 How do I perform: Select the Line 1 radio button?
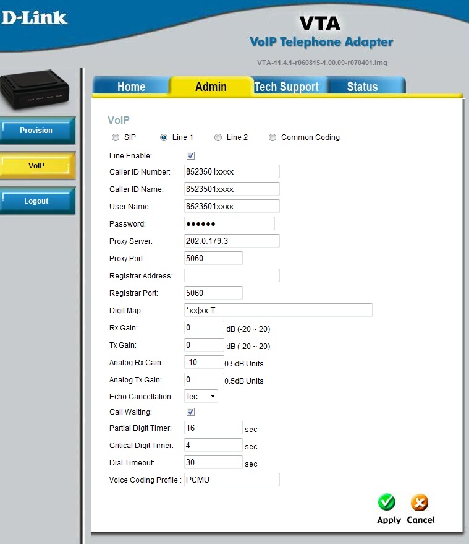164,137
